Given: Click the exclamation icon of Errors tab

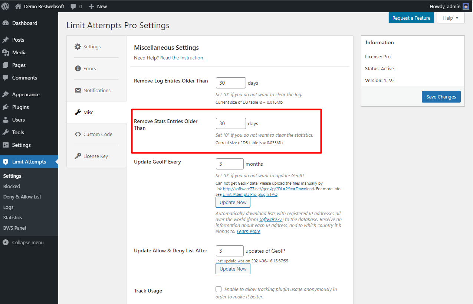Looking at the screenshot, I should click(78, 68).
